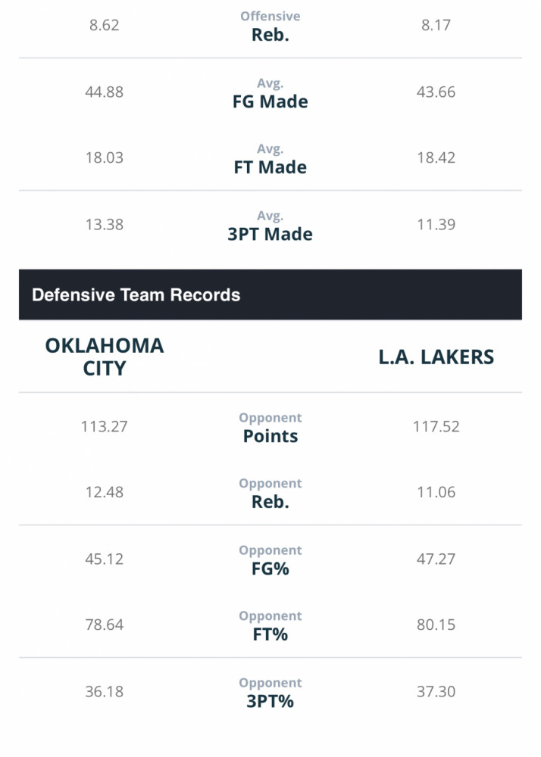Click the Defensive Team Records header bar
The width and height of the screenshot is (541, 757).
270,294
